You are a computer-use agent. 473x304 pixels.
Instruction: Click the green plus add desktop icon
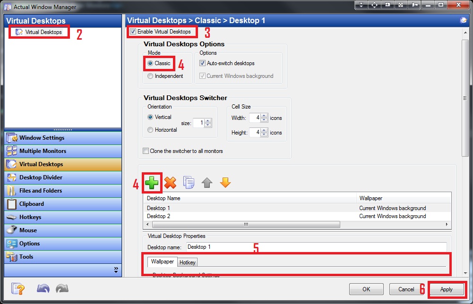(151, 183)
